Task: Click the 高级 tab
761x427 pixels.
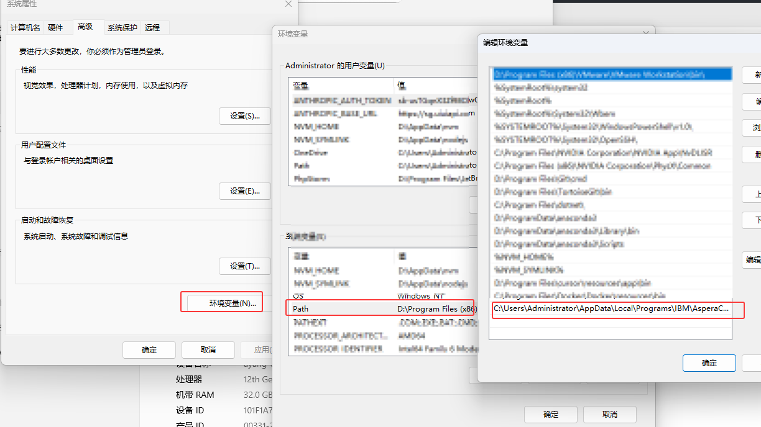Action: click(85, 27)
